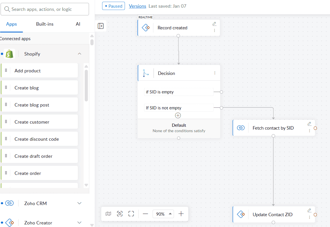
Task: Click the Default branch section
Action: [x=179, y=128]
